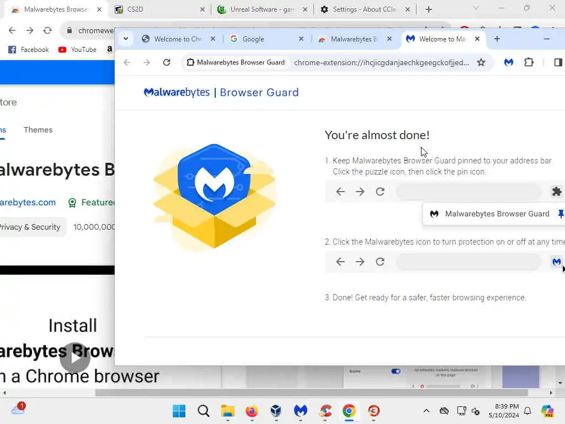Go back in the front Chrome window
The image size is (565, 424).
pos(127,62)
